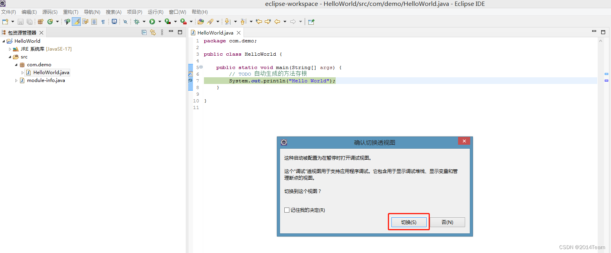Click the 切换(S) button in dialog
The width and height of the screenshot is (611, 253).
point(409,222)
